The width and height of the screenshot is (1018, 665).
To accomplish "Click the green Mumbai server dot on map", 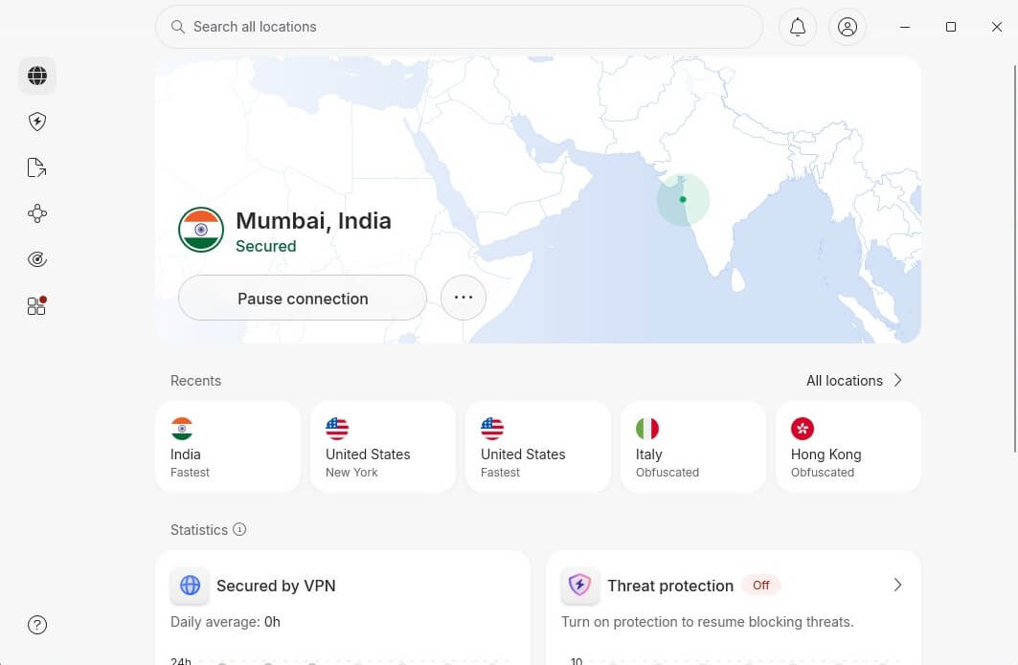I will coord(683,199).
